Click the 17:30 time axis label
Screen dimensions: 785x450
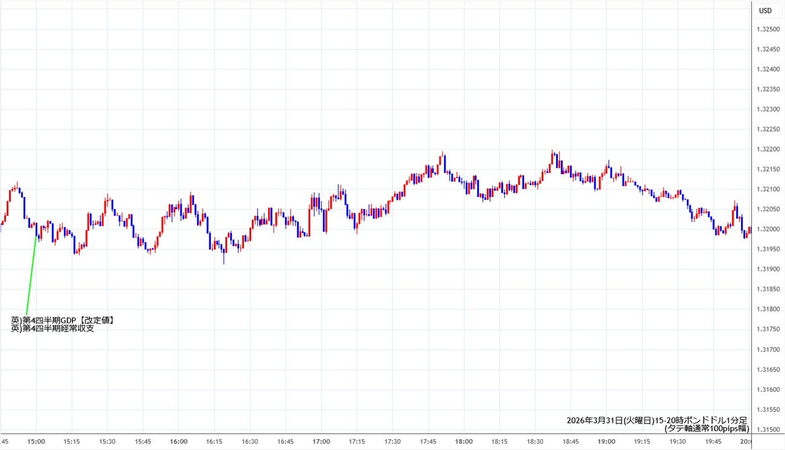392,442
